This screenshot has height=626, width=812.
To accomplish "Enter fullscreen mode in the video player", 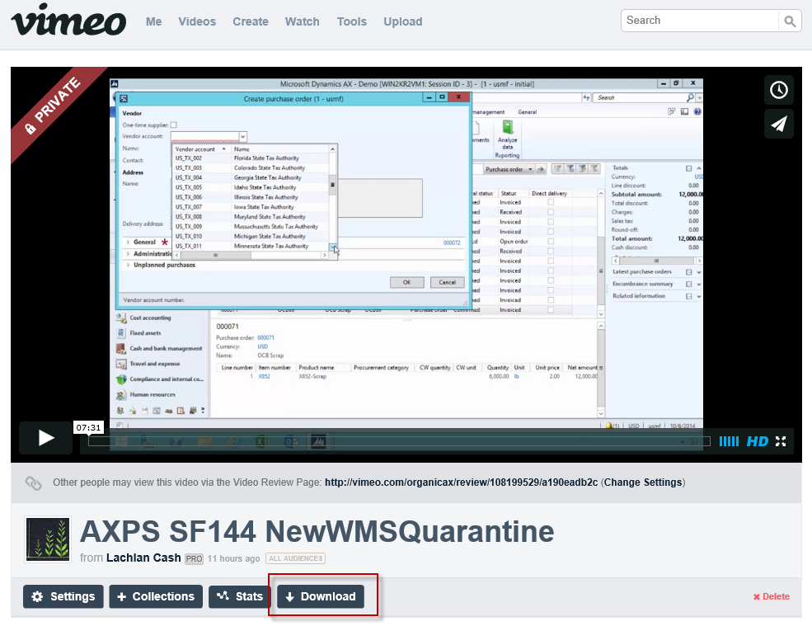I will pos(781,441).
